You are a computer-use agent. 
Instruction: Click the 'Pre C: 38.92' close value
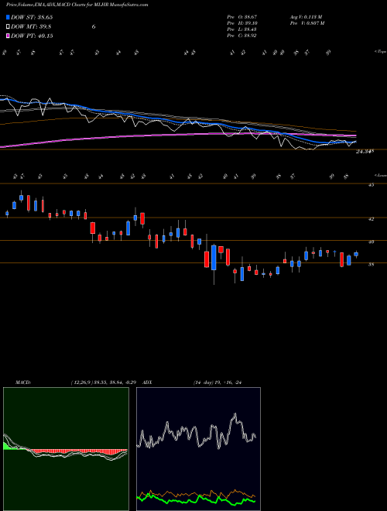tap(242, 36)
